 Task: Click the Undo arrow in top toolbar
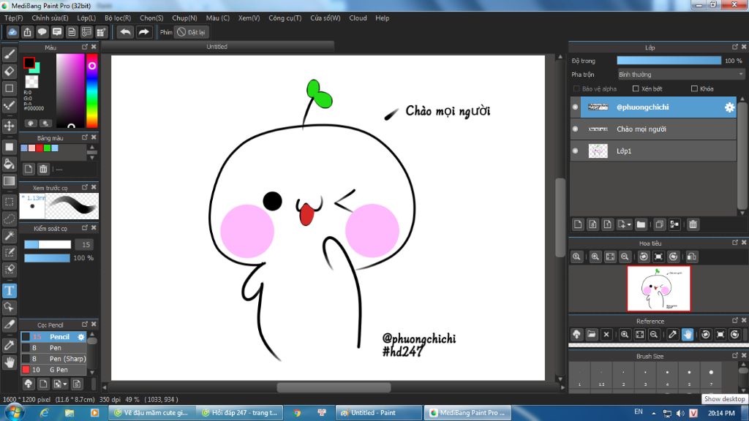(125, 32)
